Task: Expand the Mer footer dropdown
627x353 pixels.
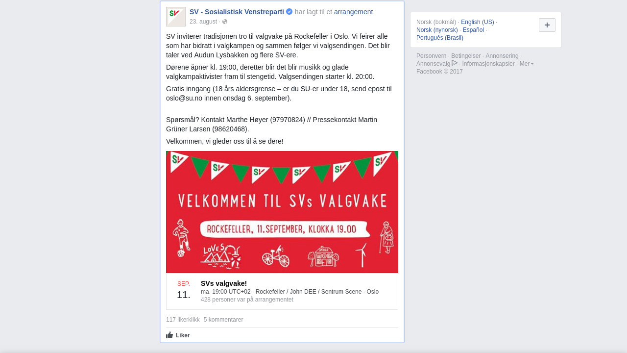Action: coord(527,64)
